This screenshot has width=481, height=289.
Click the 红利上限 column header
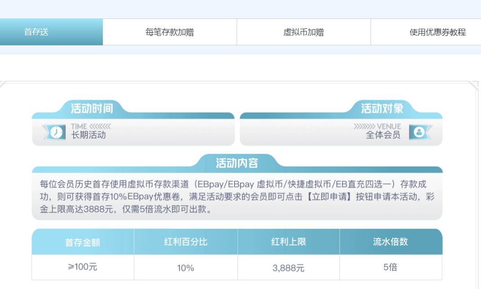[288, 242]
